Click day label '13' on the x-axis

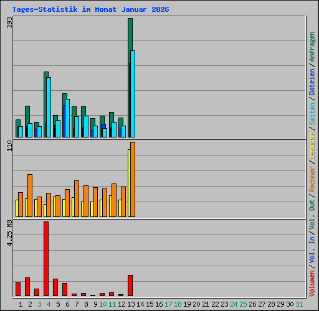[131, 304]
